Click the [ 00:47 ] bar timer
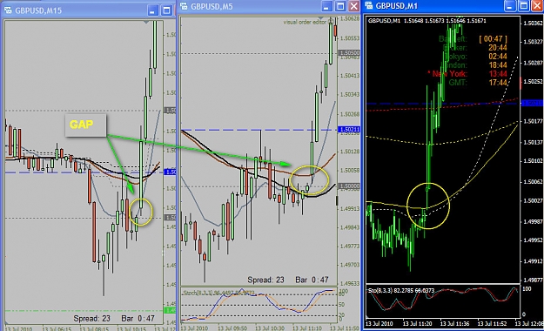Image resolution: width=544 pixels, height=331 pixels. (493, 39)
